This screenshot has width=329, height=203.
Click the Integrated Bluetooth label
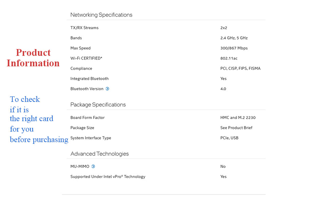[90, 78]
